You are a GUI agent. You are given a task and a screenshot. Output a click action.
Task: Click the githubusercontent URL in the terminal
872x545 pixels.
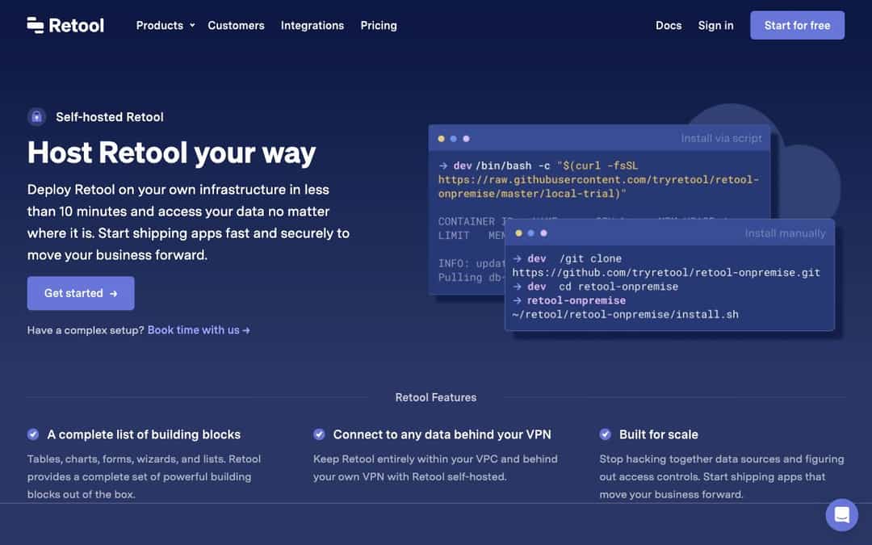coord(598,187)
